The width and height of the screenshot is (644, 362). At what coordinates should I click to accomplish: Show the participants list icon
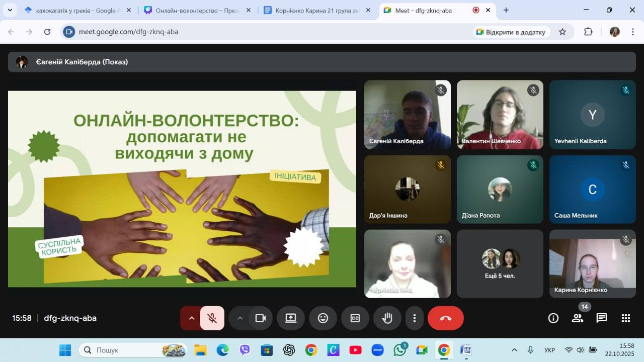pyautogui.click(x=578, y=318)
